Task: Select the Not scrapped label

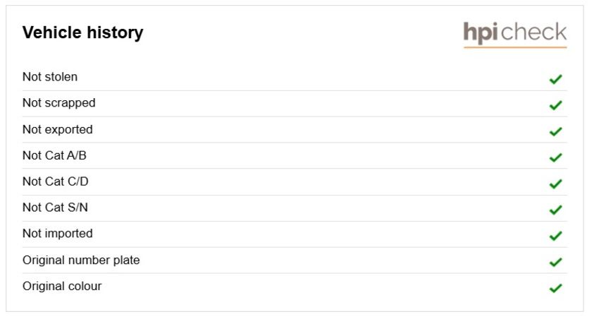Action: point(58,103)
